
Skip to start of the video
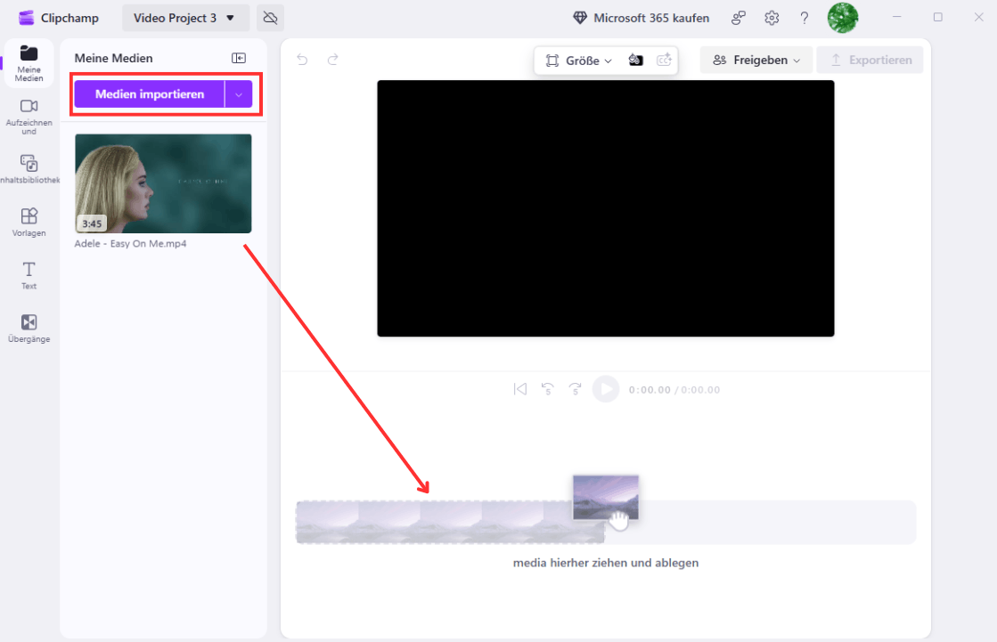(x=520, y=389)
